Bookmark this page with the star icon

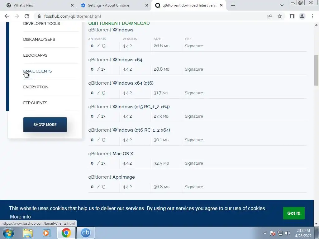[280, 16]
